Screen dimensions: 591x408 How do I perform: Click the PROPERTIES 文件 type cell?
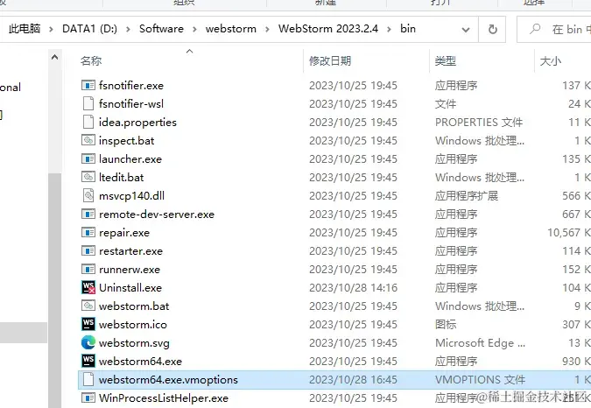point(479,122)
